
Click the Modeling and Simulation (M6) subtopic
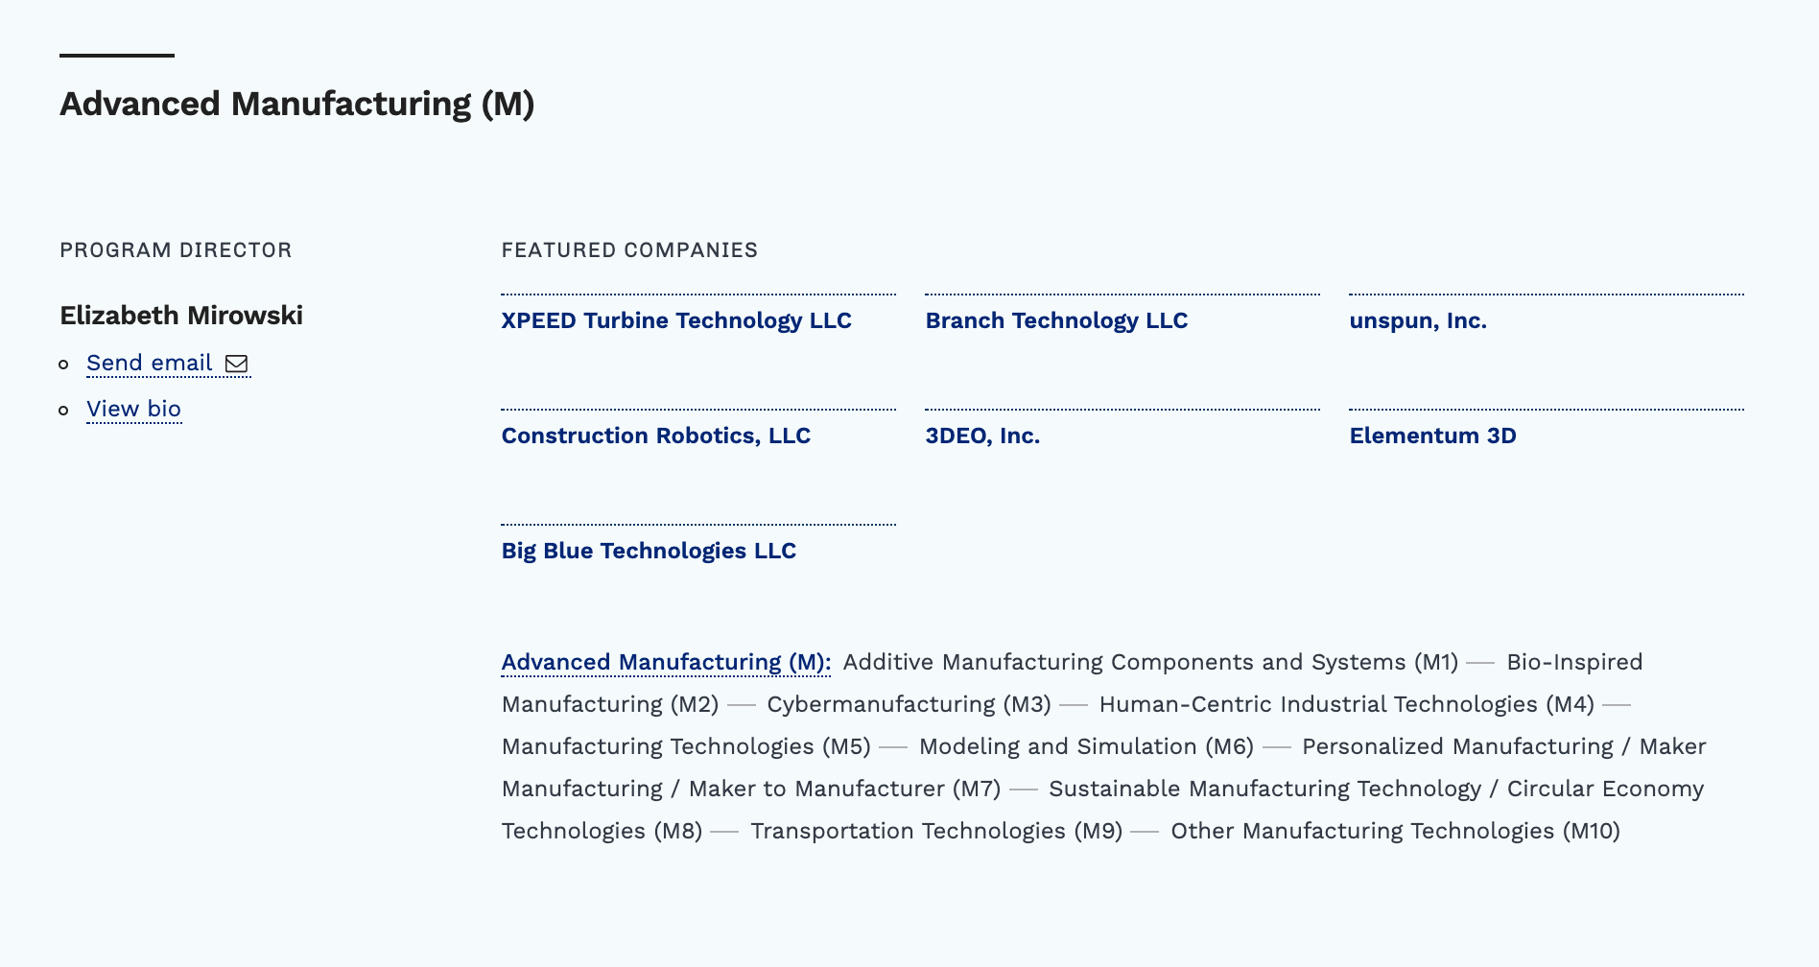[1086, 746]
